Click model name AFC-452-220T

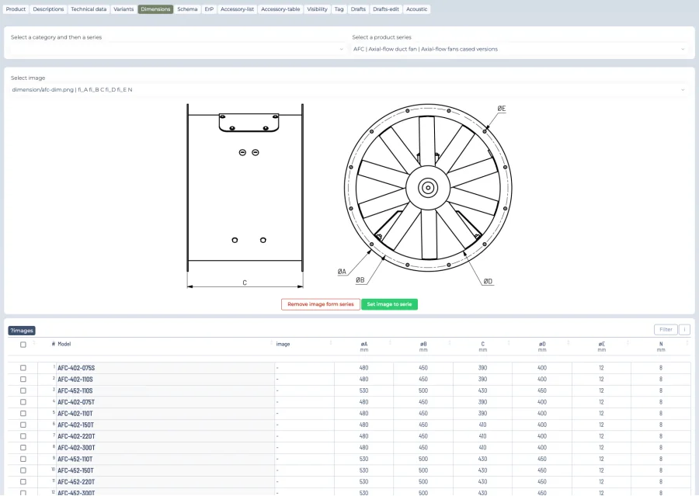pos(76,482)
